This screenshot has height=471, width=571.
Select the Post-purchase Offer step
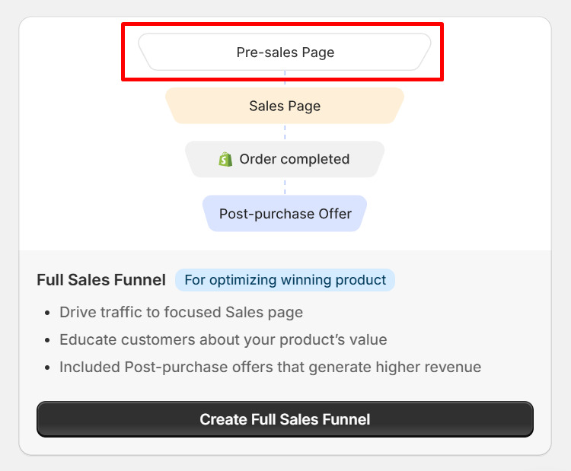point(285,213)
